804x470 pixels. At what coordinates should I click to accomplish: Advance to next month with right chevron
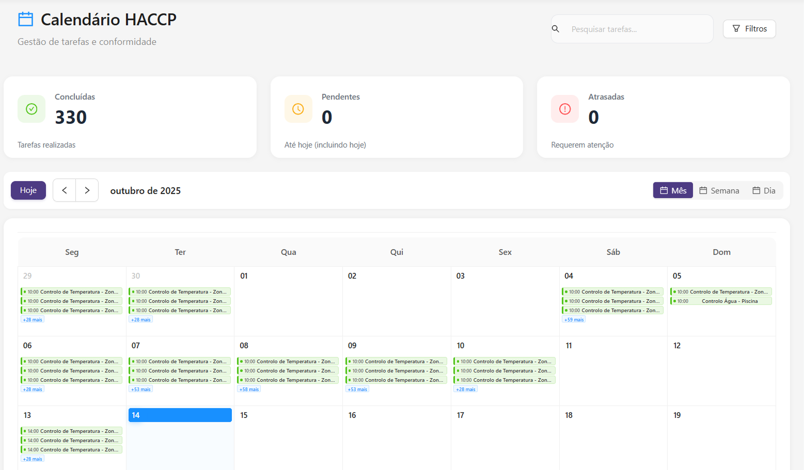pyautogui.click(x=87, y=190)
